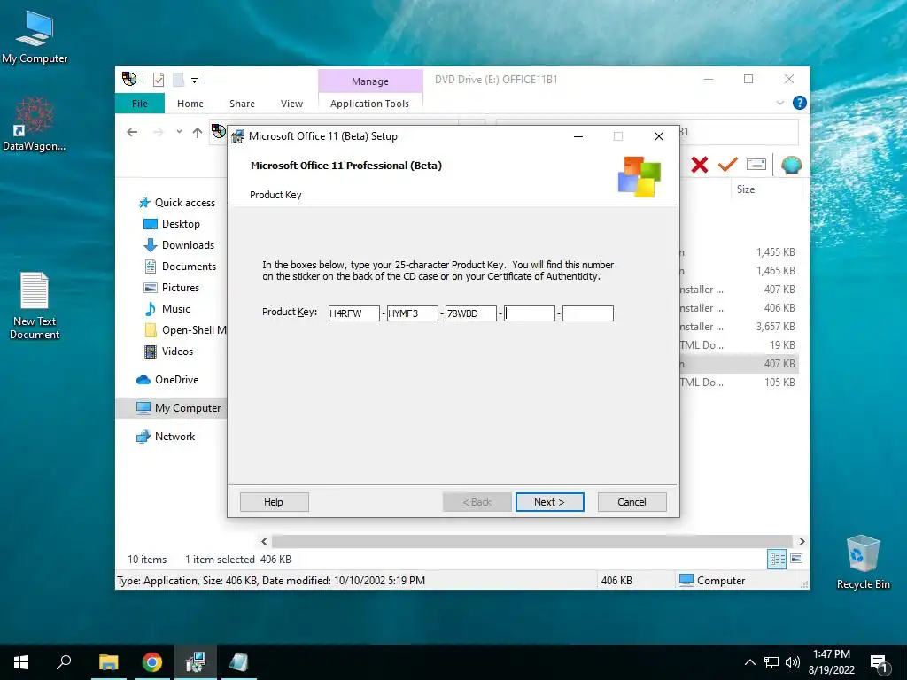Image resolution: width=907 pixels, height=680 pixels.
Task: Open File Explorer from the taskbar
Action: click(x=108, y=662)
